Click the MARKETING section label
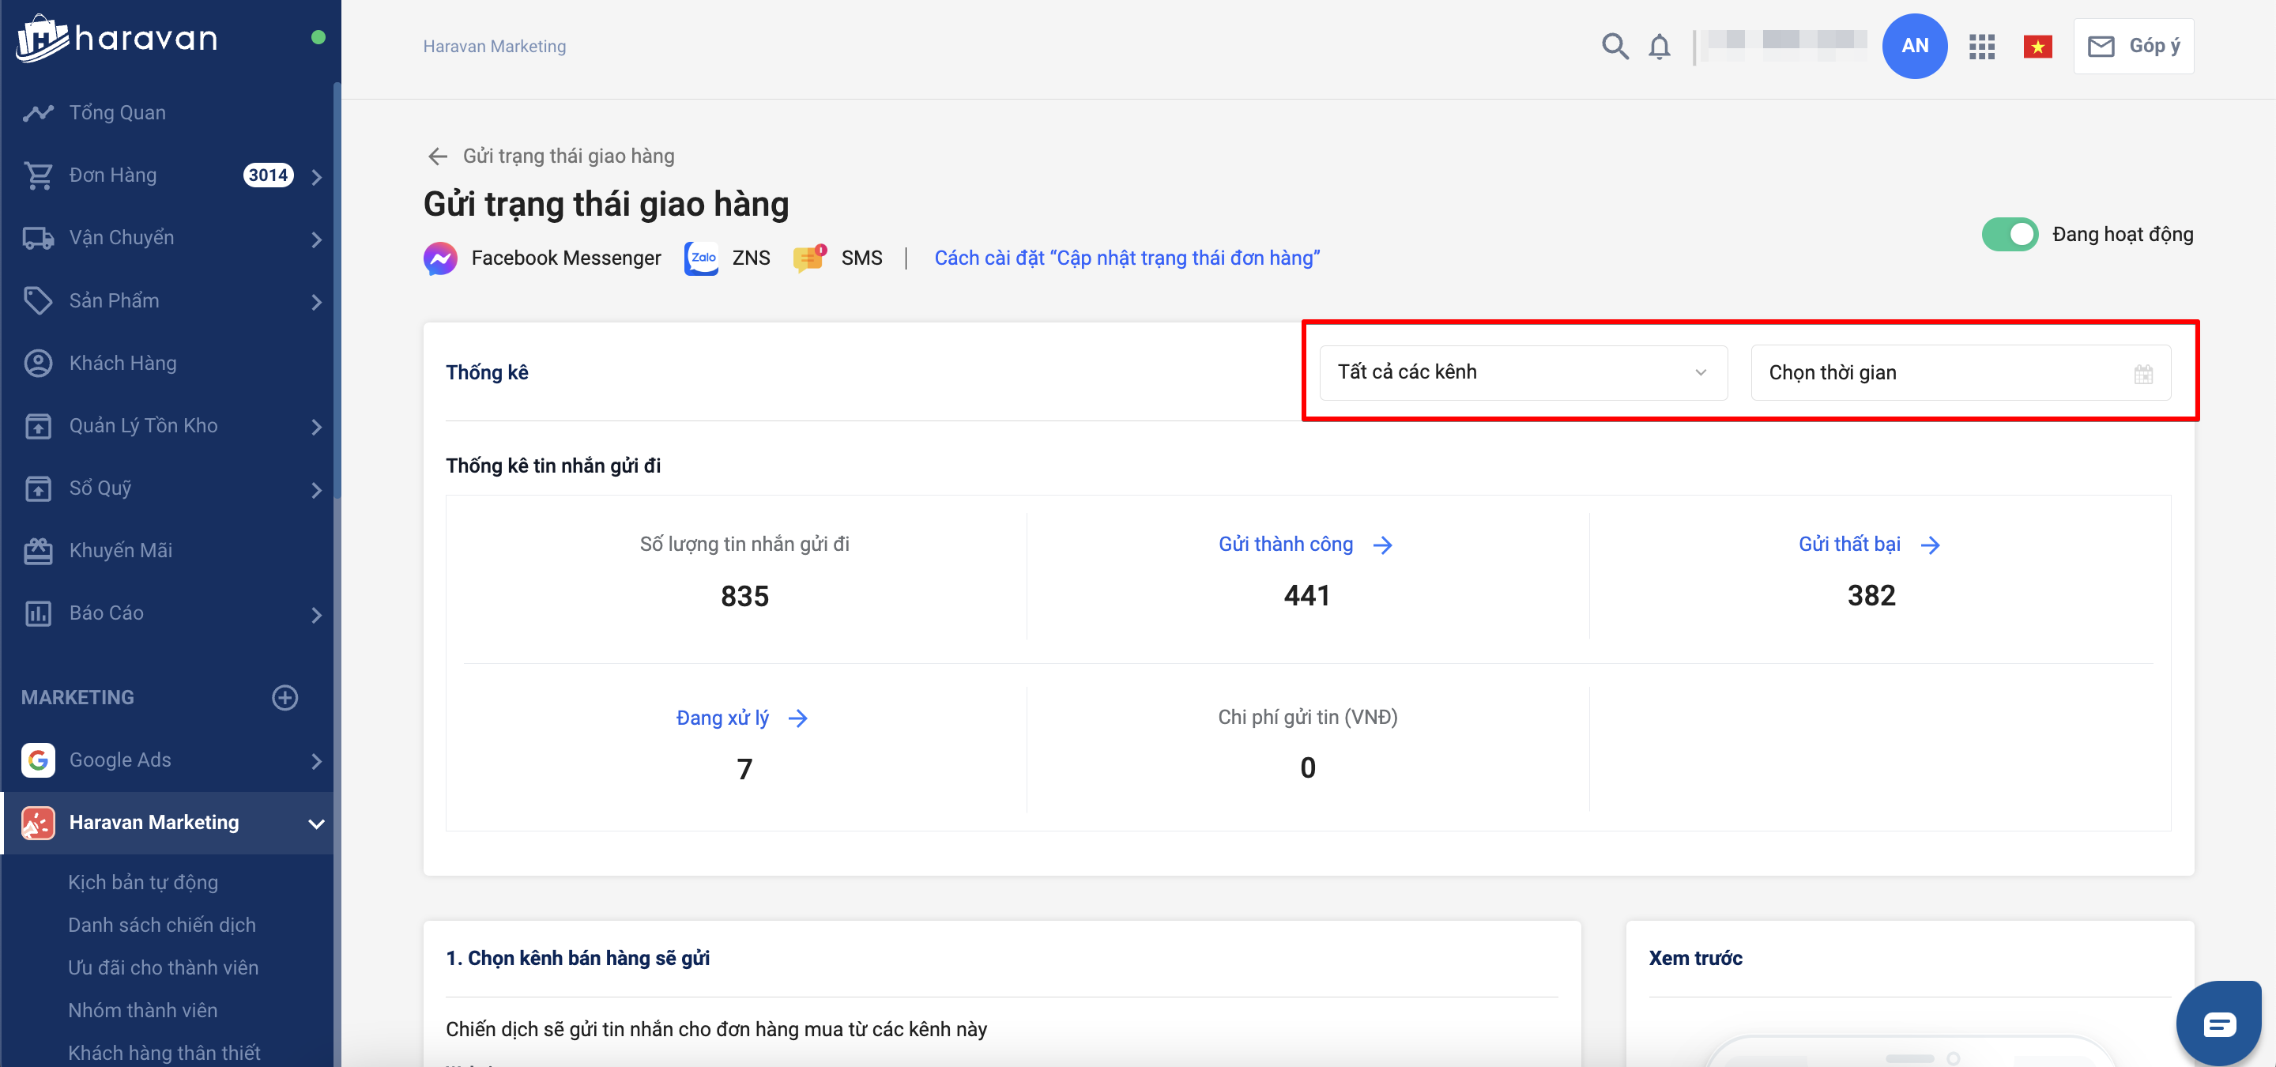Screen dimensions: 2276x1067 tap(77, 697)
